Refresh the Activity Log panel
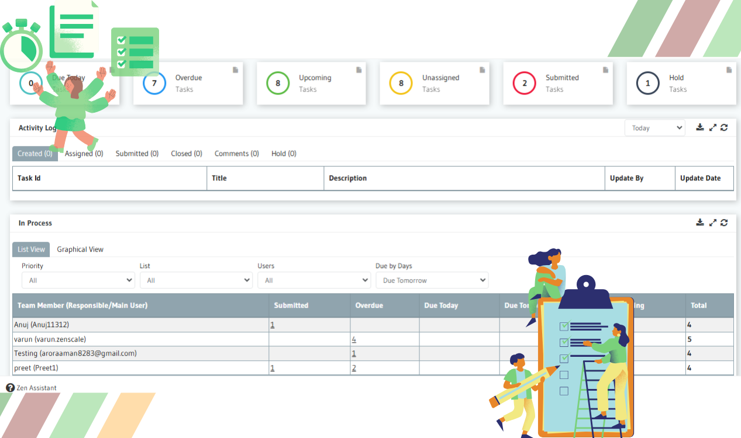This screenshot has width=741, height=438. tap(724, 127)
